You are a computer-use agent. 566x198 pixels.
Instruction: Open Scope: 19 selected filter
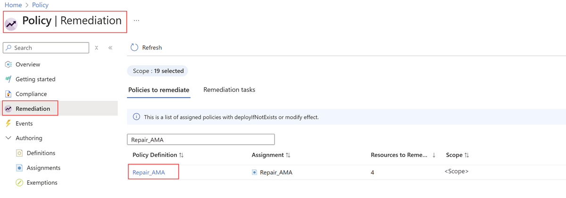158,71
